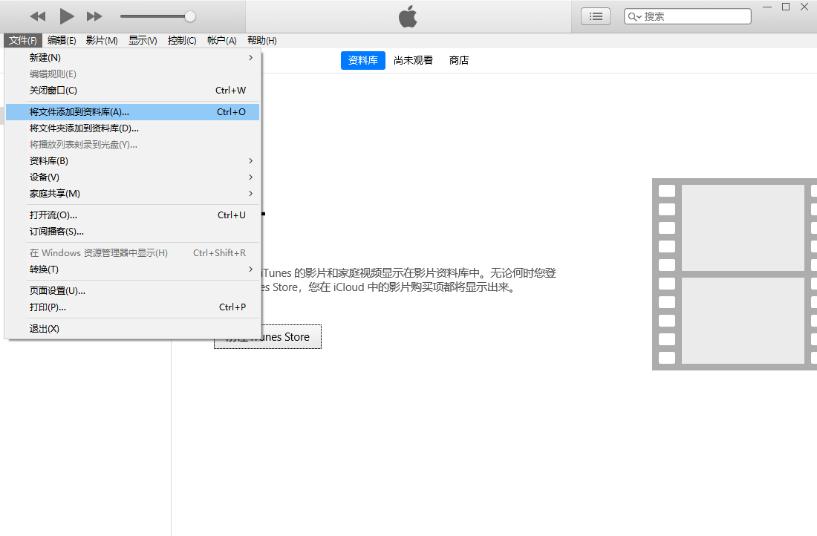The image size is (817, 536).
Task: Select 将文件添加到资料库(A)... menu item
Action: 132,112
